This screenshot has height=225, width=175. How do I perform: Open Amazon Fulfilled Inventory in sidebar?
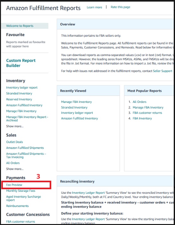coord(24,105)
